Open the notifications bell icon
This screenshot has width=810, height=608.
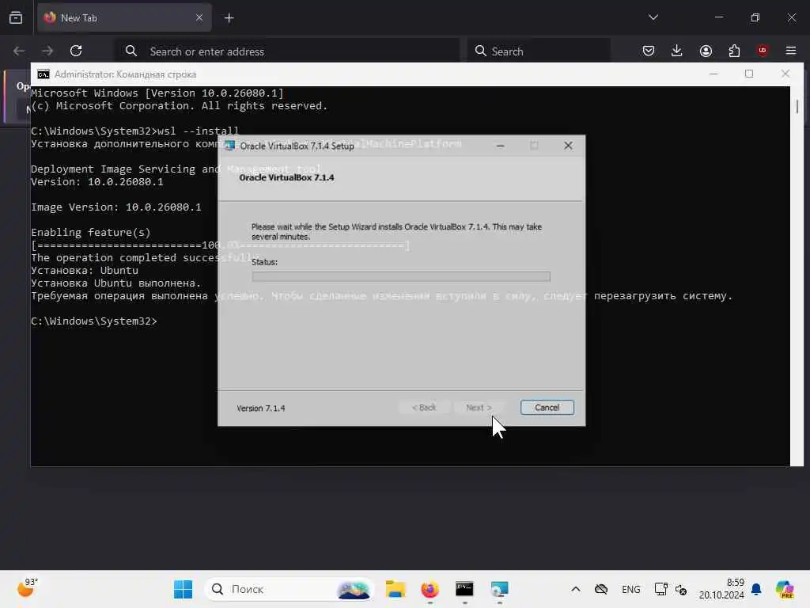tap(756, 589)
